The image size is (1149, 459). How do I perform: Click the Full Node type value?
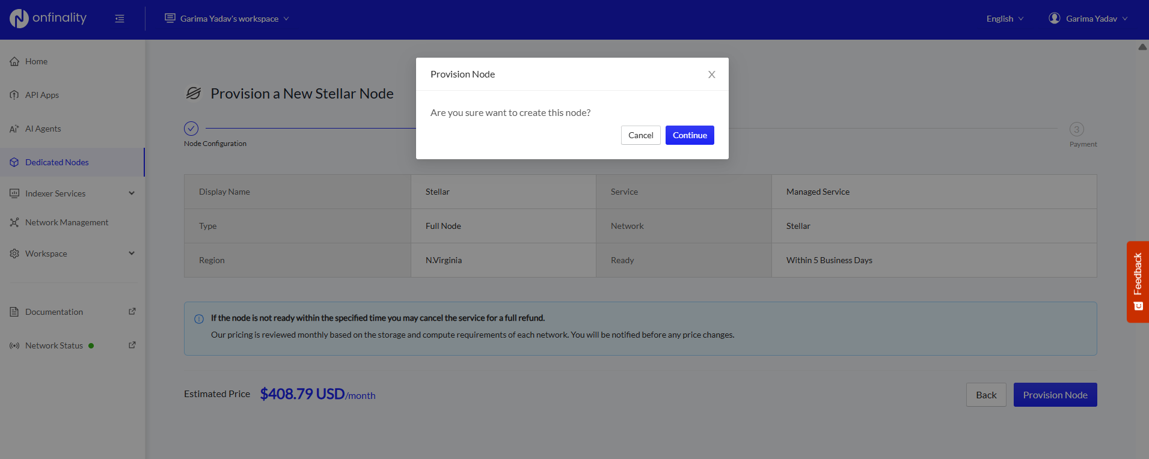(x=443, y=226)
